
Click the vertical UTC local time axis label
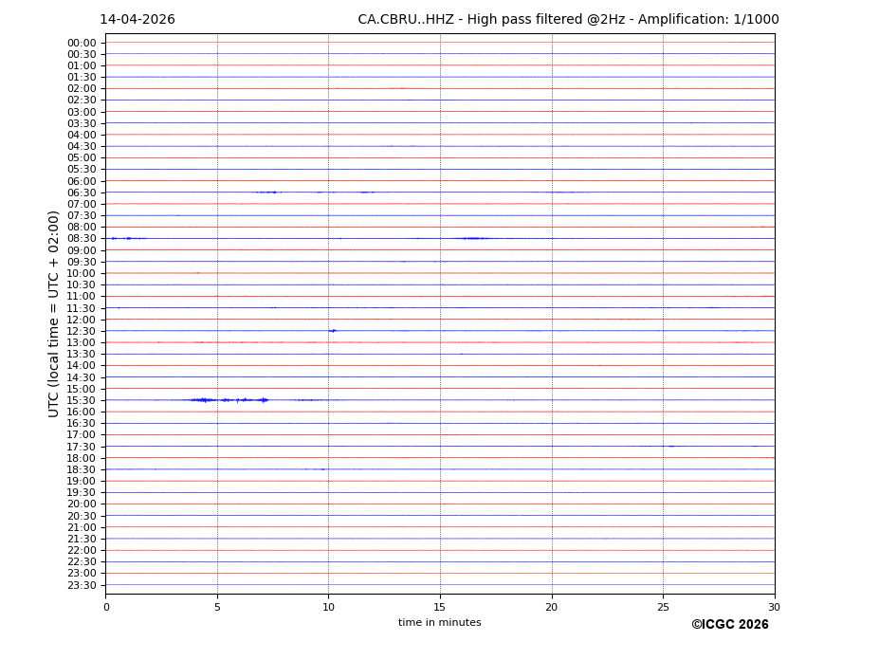click(54, 313)
